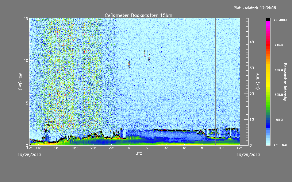Click the left y-axis tick label '10'
292x182 pixels.
[26, 60]
